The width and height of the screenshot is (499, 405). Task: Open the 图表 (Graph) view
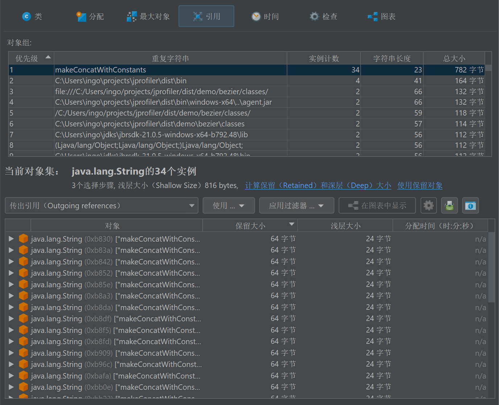(382, 17)
